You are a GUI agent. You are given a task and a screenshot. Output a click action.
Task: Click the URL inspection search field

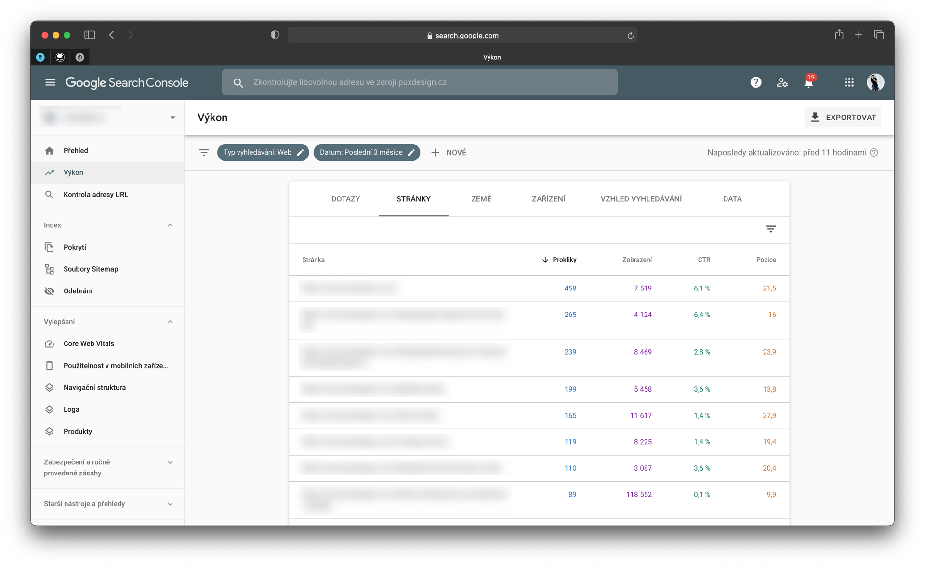point(419,82)
